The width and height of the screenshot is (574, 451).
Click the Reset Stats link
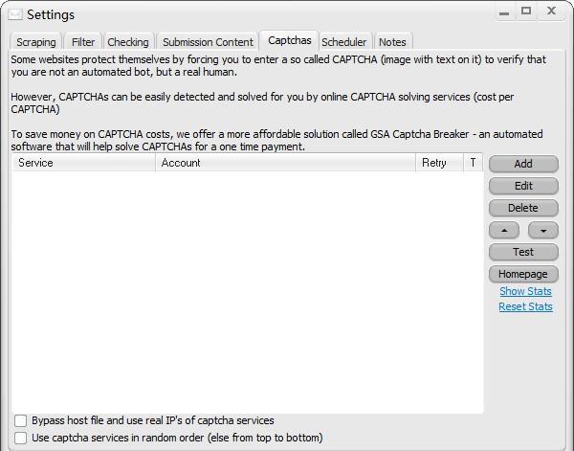coord(525,306)
